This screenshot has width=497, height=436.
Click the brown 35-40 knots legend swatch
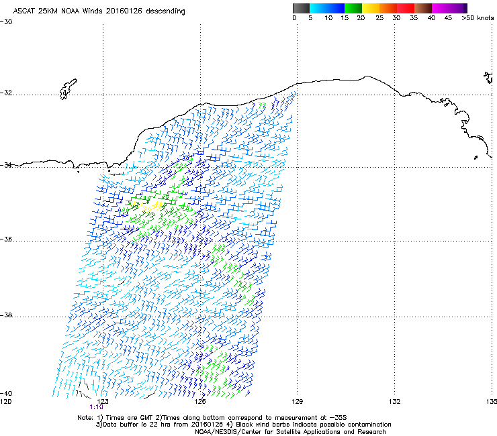pyautogui.click(x=423, y=8)
